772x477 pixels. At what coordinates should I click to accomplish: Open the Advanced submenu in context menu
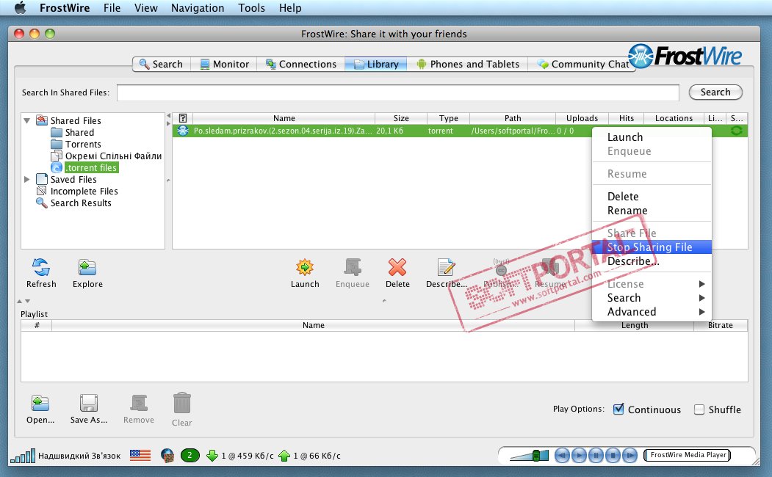652,312
